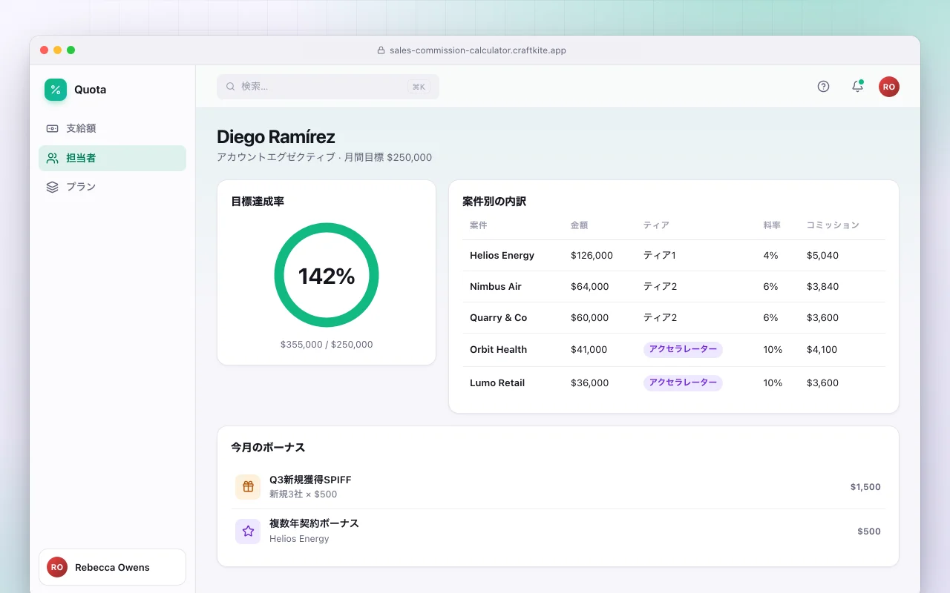Viewport: 950px width, 593px height.
Task: Click the Quota percent logo icon
Action: [x=56, y=90]
